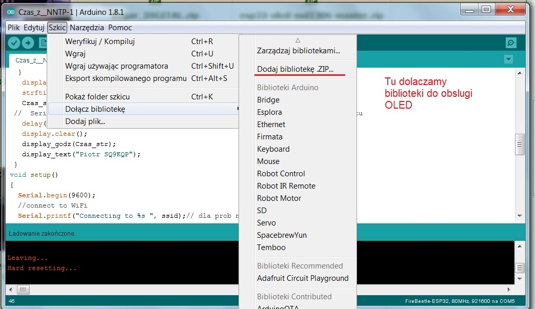This screenshot has height=309, width=535.
Task: Select Weryfikuj / Kompiluj menu entry
Action: (x=143, y=41)
